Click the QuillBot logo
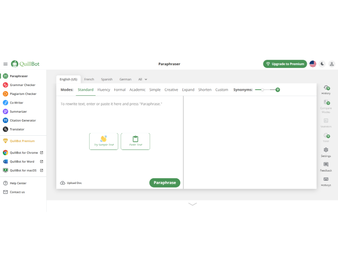The width and height of the screenshot is (338, 270). coord(25,64)
